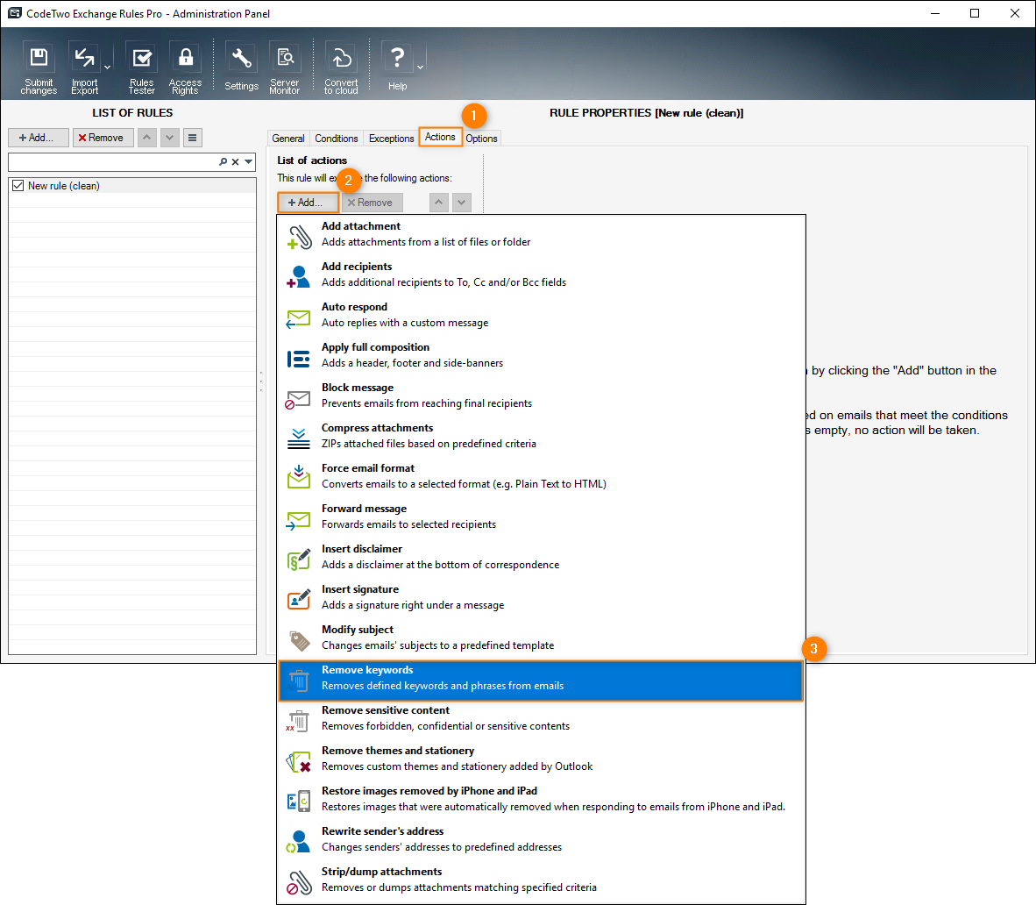Select Apply full composition action
The image size is (1036, 905).
click(541, 356)
